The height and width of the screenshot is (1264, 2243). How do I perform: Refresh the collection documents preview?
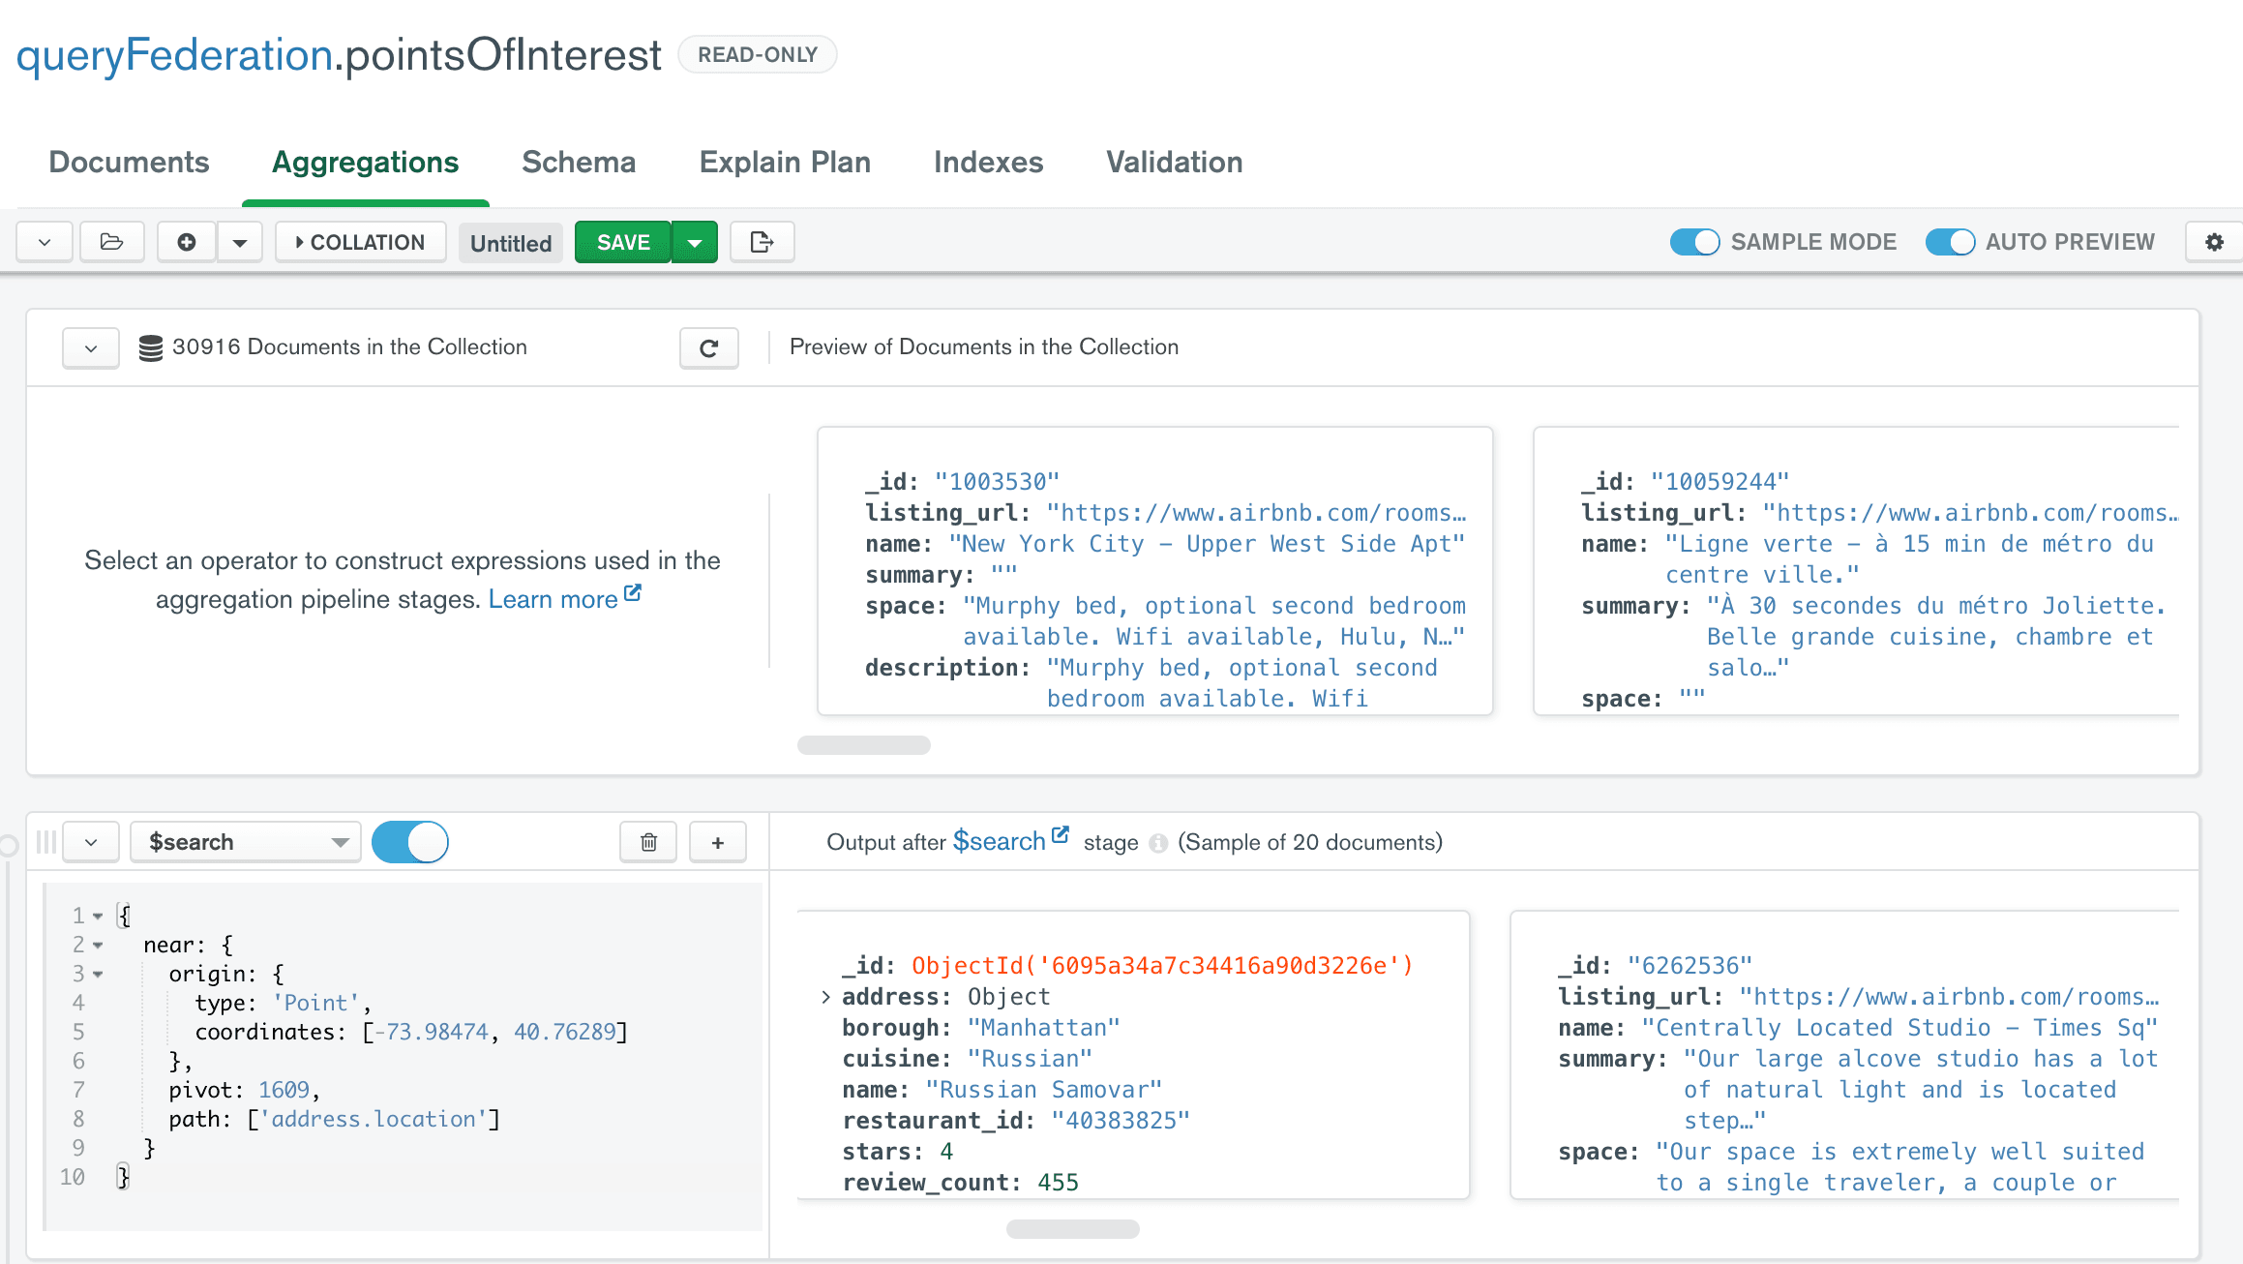pyautogui.click(x=708, y=348)
